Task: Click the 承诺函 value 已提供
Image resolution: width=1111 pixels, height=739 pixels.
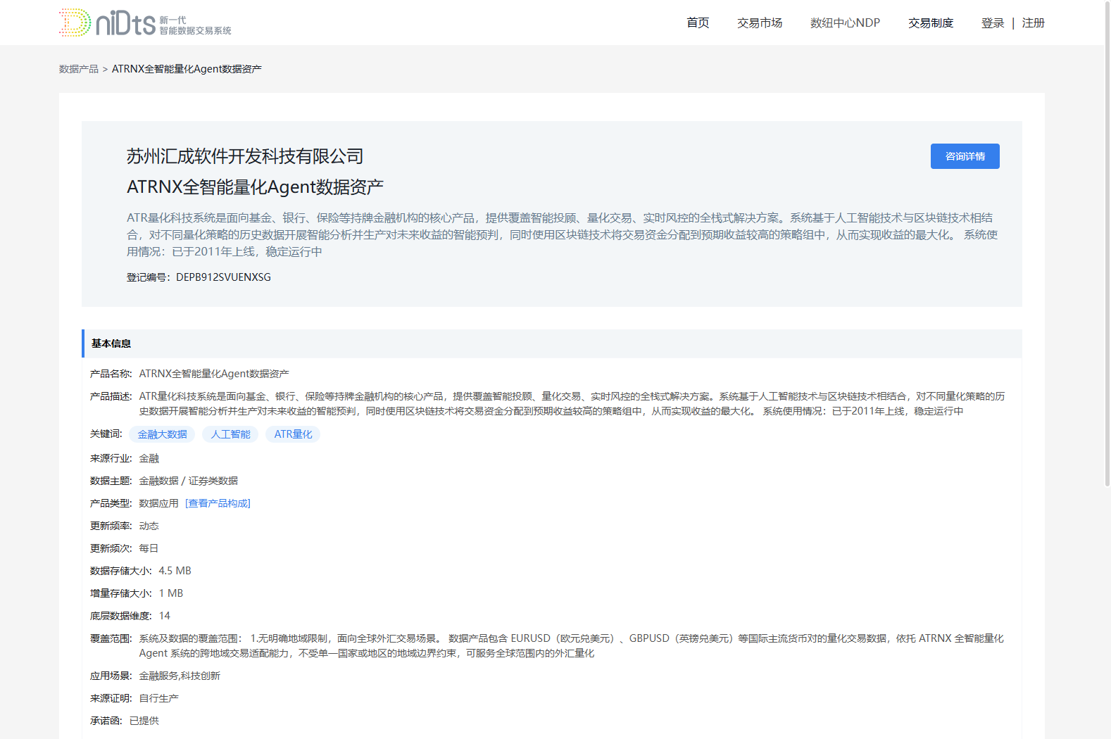Action: tap(144, 721)
